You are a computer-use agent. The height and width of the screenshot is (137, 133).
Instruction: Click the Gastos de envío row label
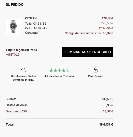click(17, 105)
